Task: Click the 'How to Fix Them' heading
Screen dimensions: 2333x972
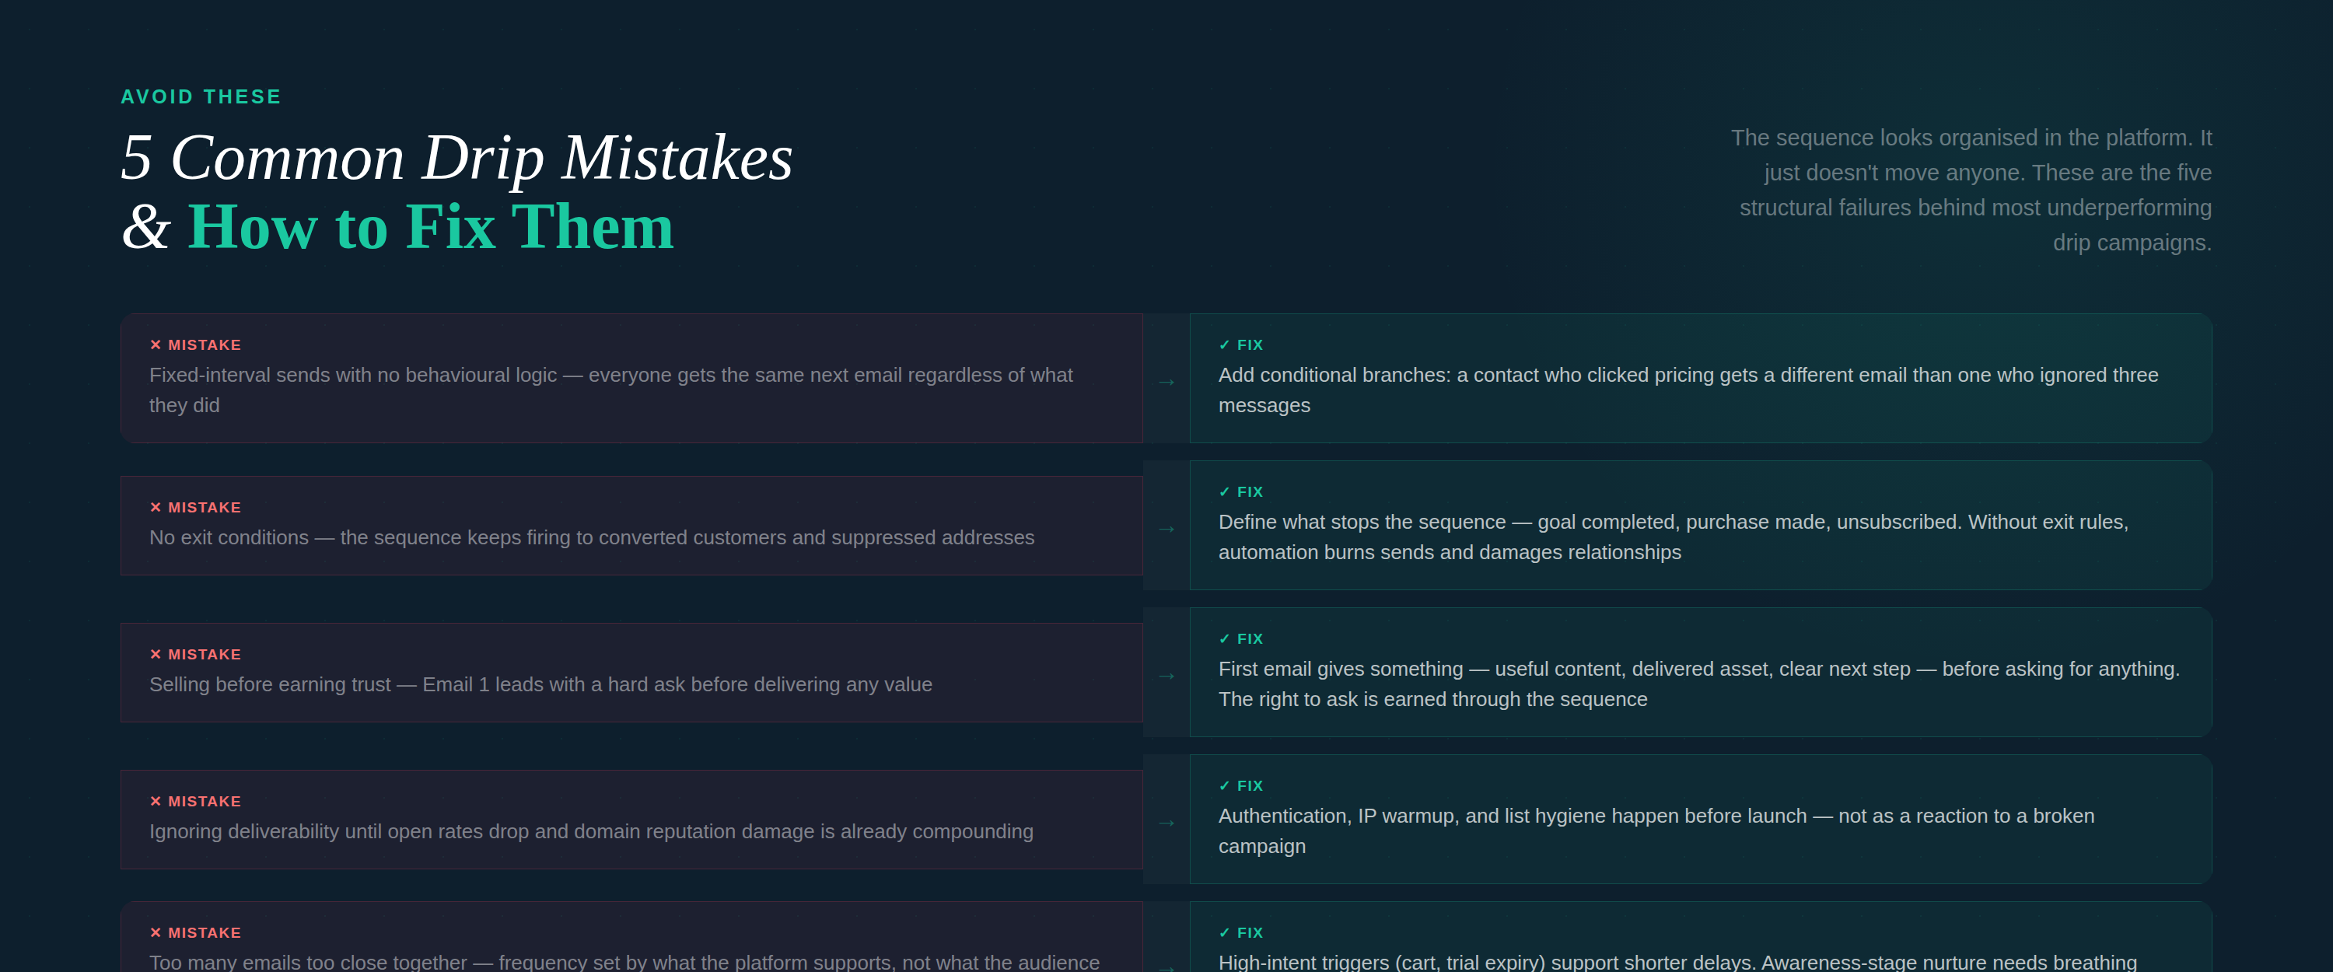Action: [x=430, y=226]
